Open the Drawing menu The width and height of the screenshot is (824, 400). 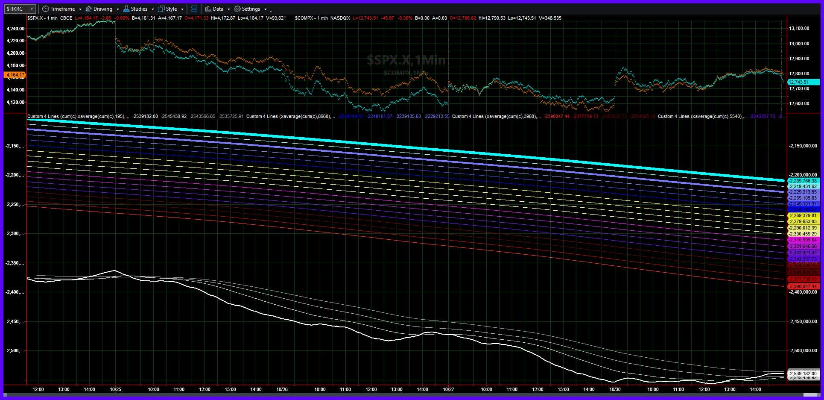click(102, 9)
